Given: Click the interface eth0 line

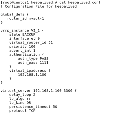Looking at the screenshot, I should click(24, 39).
